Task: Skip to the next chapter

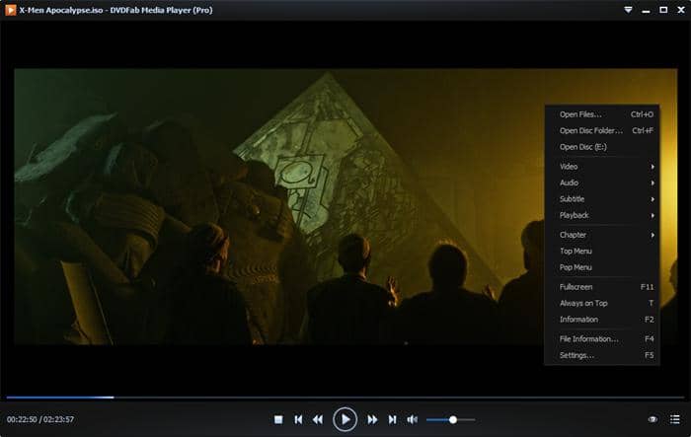Action: tap(392, 420)
